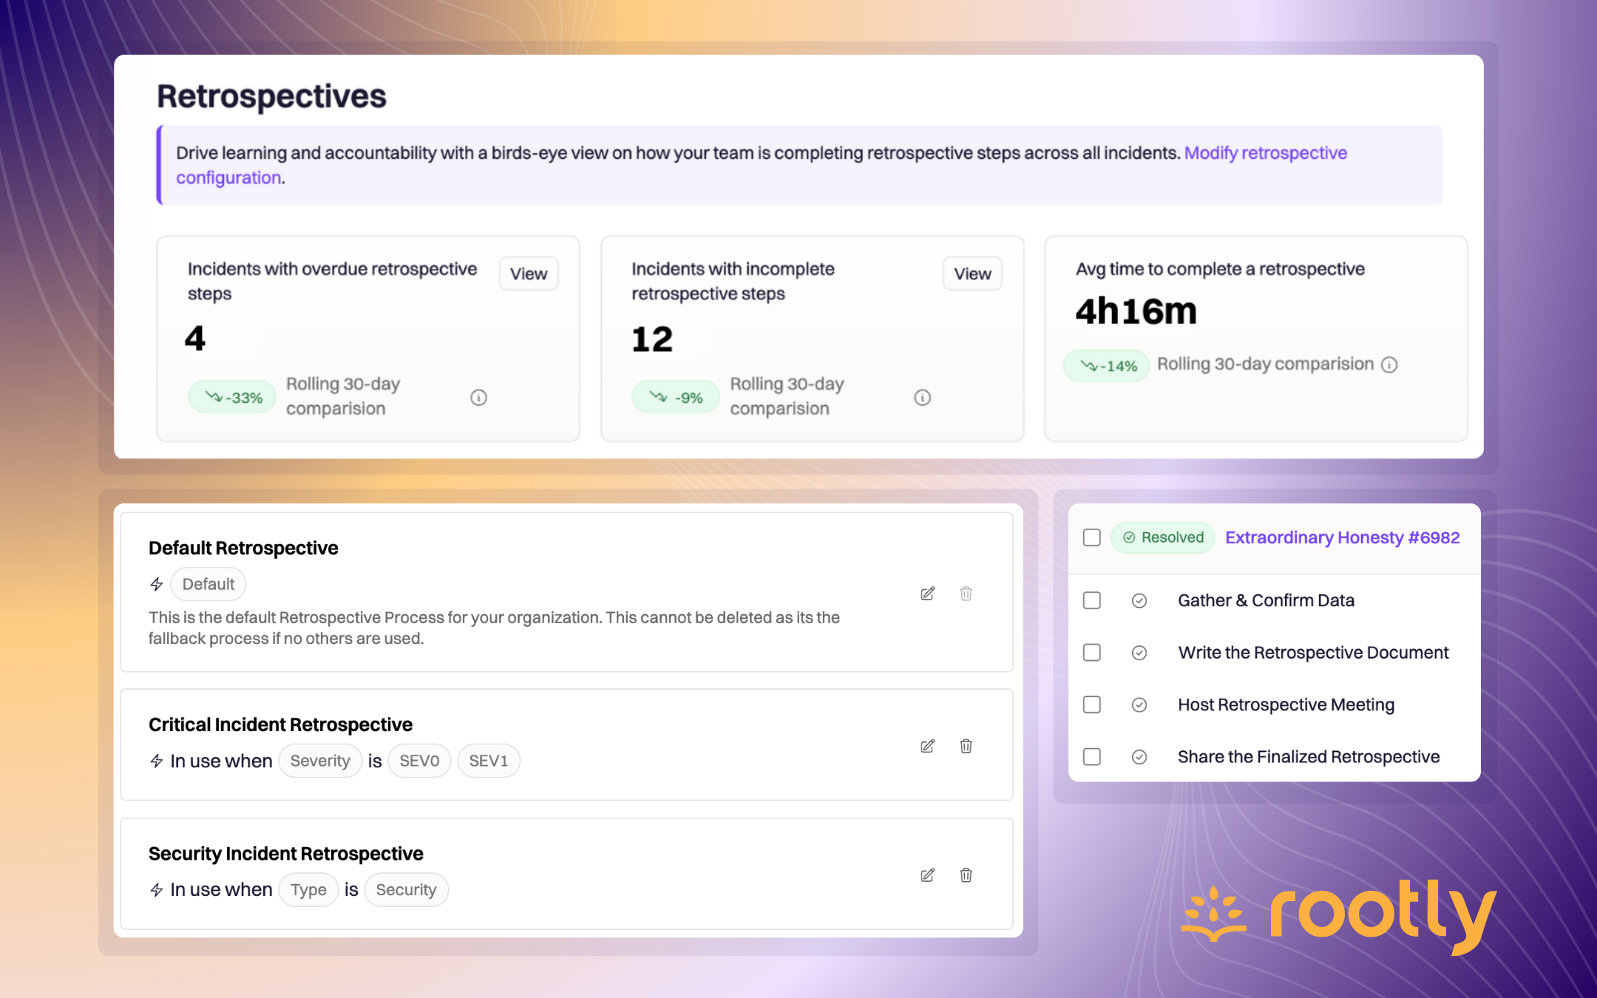This screenshot has height=998, width=1597.
Task: Open the edit icon for Security Incident Retrospective
Action: pyautogui.click(x=928, y=875)
